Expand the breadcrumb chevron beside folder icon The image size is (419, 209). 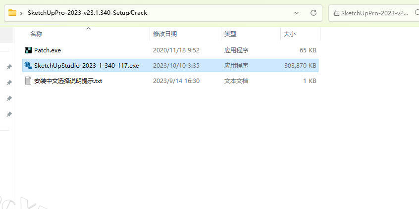point(21,13)
